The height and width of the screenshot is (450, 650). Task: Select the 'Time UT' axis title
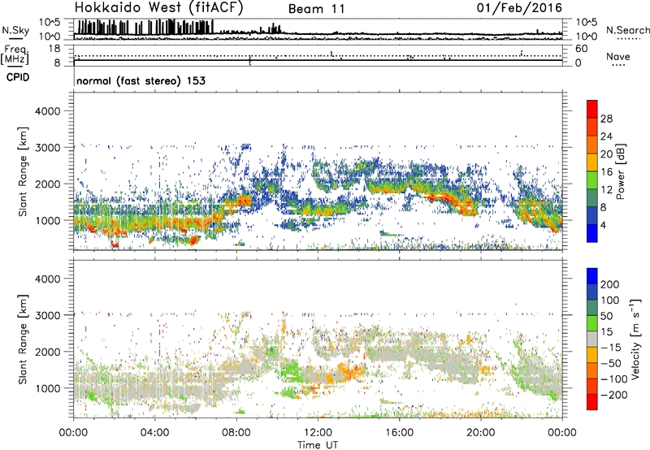click(x=318, y=445)
